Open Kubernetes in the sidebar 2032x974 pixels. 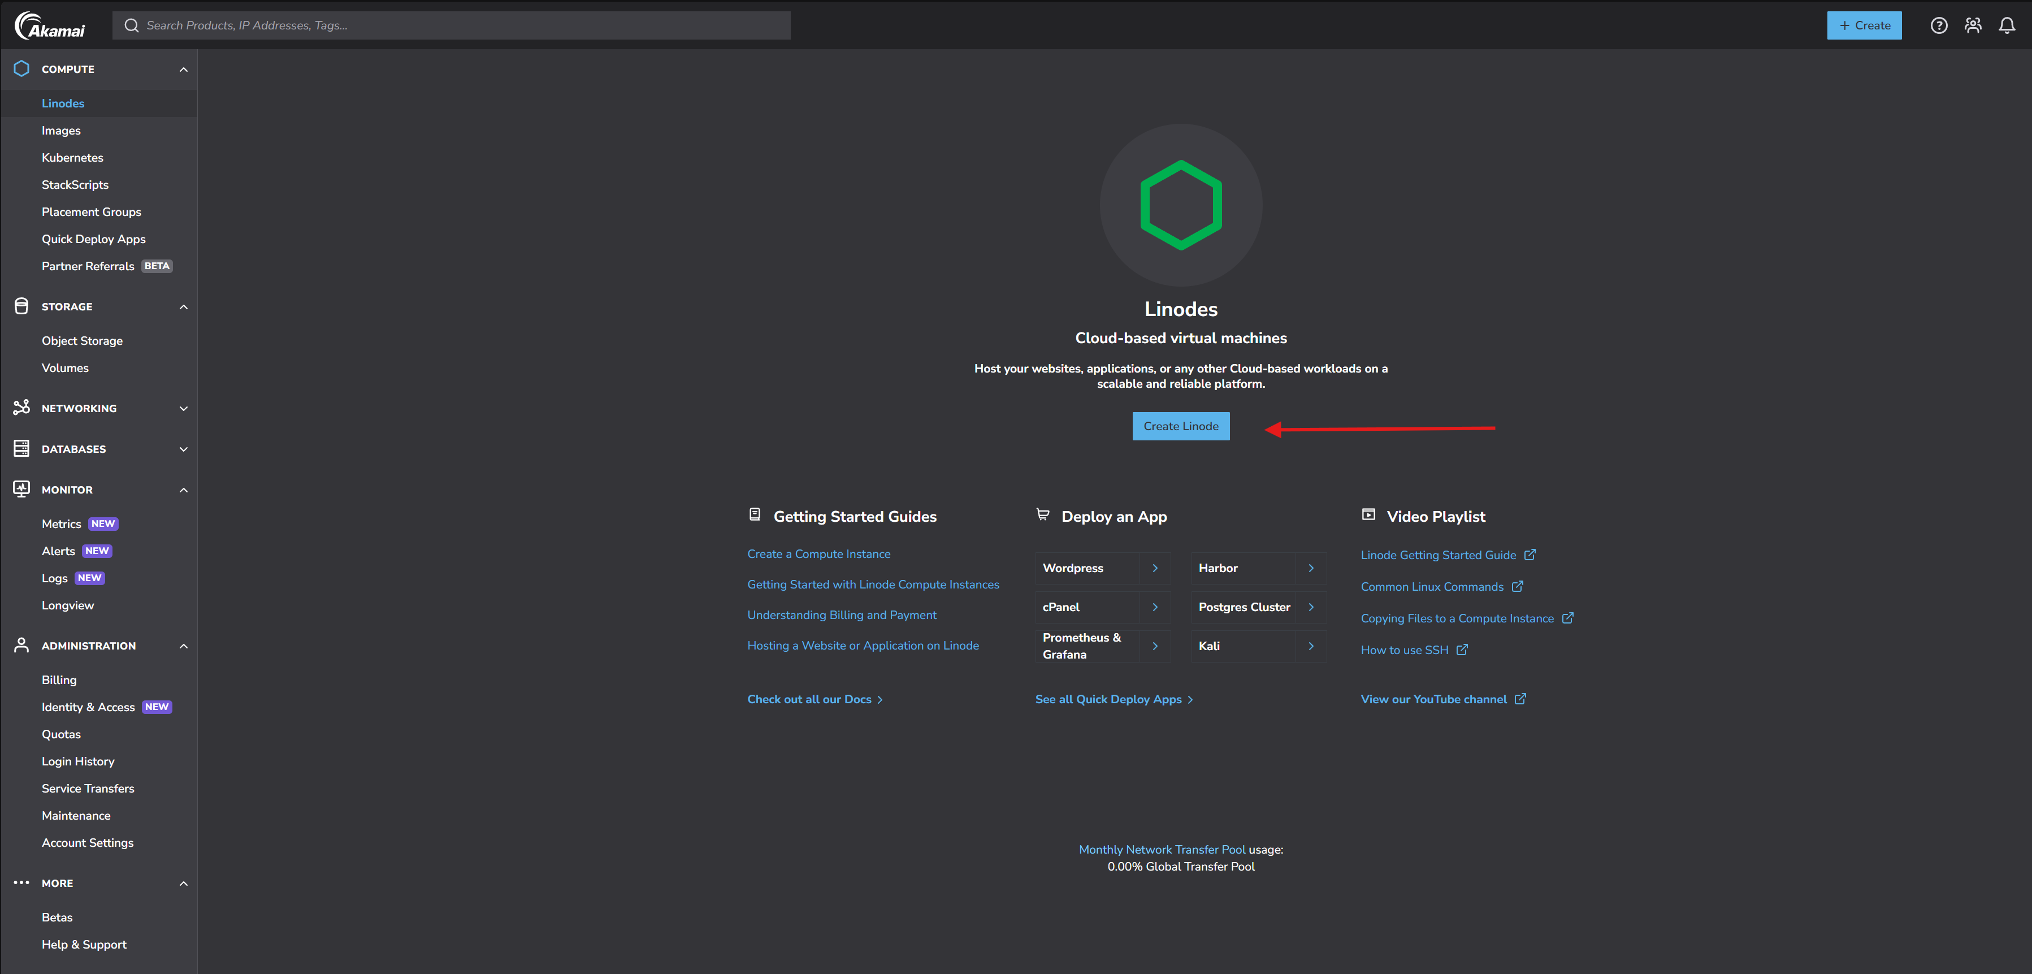pyautogui.click(x=72, y=158)
